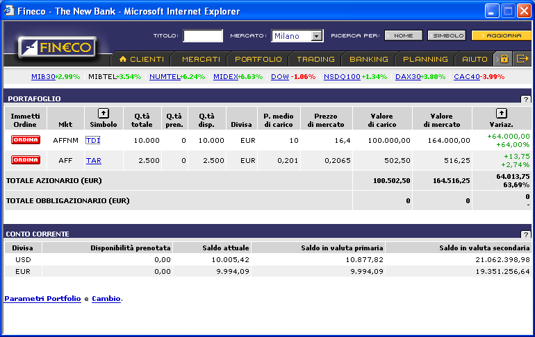Click into the Titolo input field
Viewport: 535px width, 337px height.
click(x=203, y=36)
